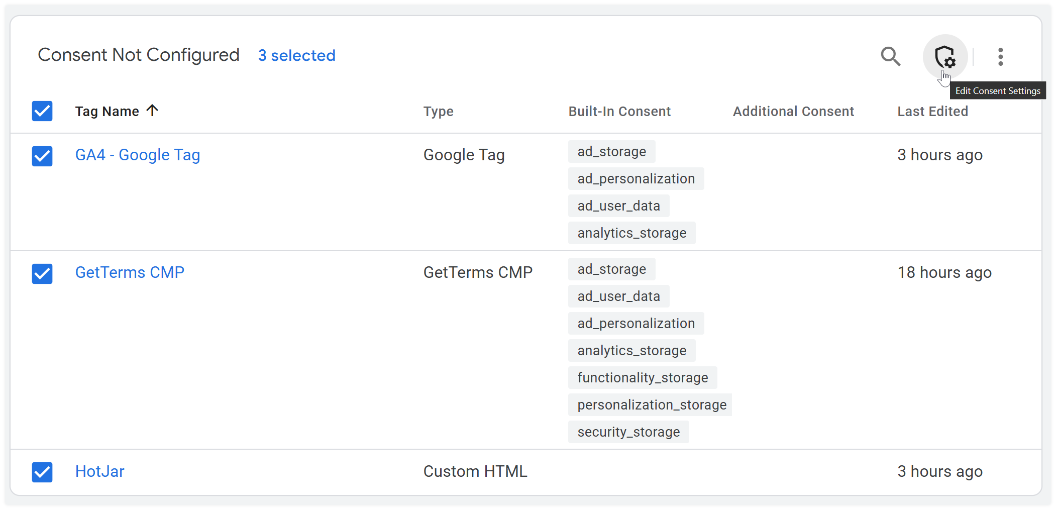
Task: Click the Additional Consent column header
Action: 793,112
